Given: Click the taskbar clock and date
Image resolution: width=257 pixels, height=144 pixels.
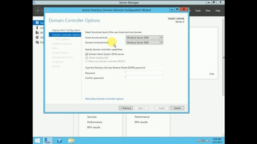Looking at the screenshot, I should (217, 140).
